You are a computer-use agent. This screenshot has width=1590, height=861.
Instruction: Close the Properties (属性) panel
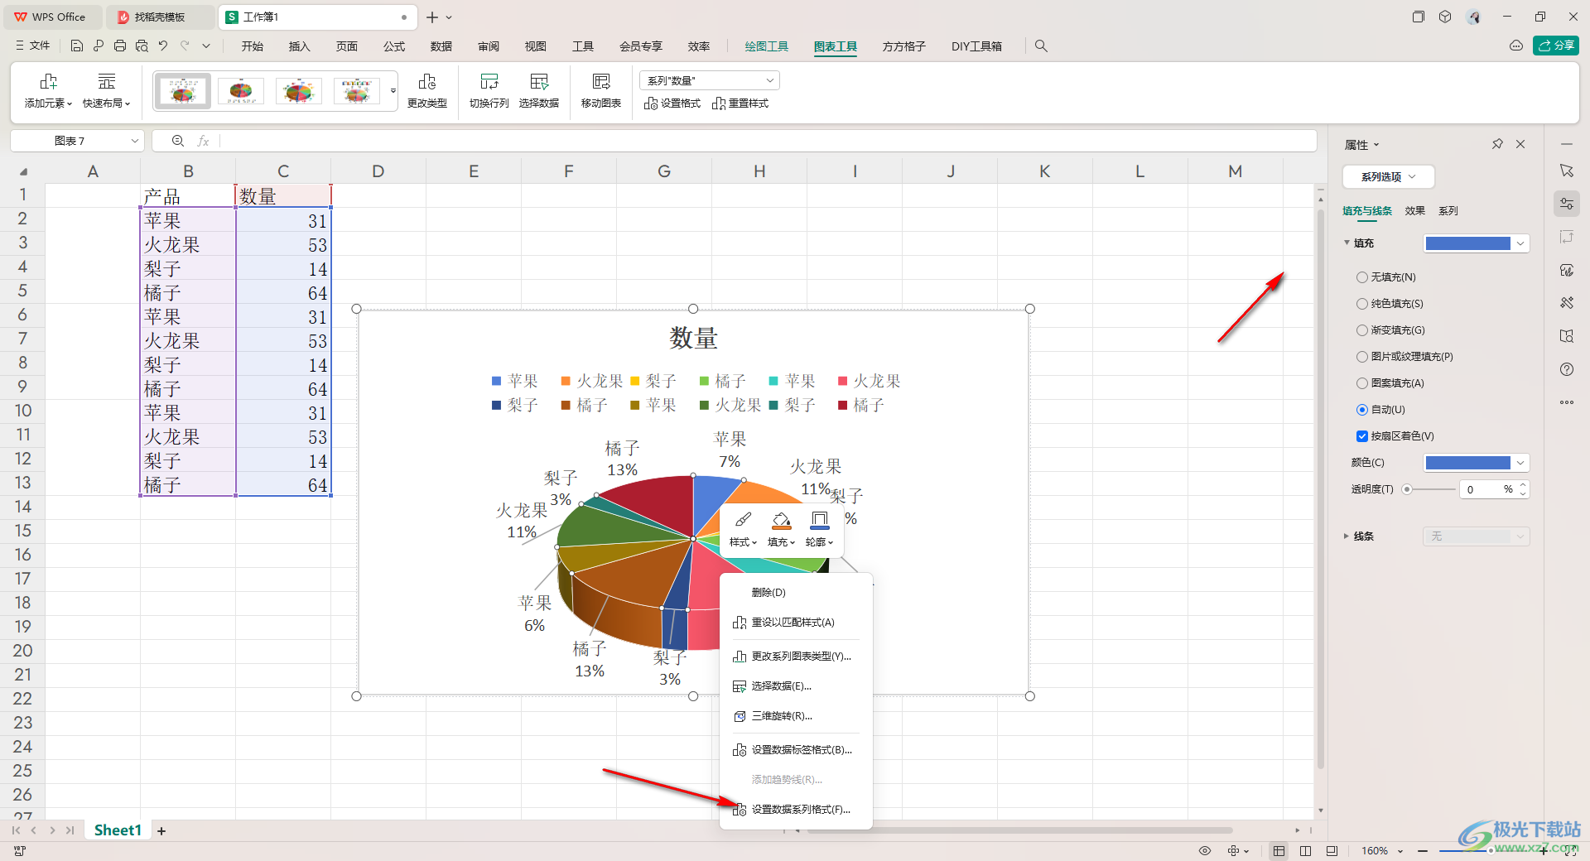pos(1520,144)
